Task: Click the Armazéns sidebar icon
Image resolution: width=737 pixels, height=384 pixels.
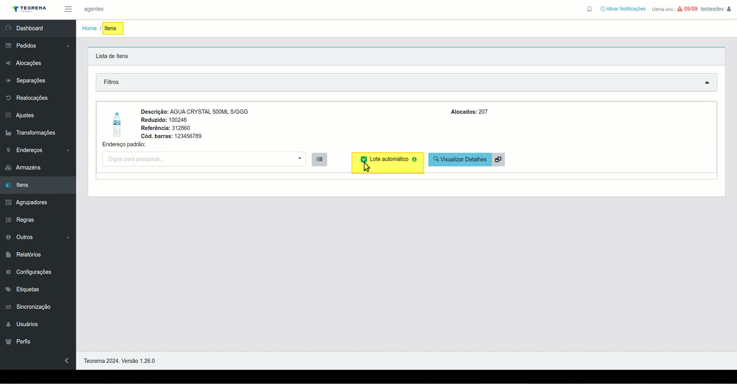Action: 8,168
